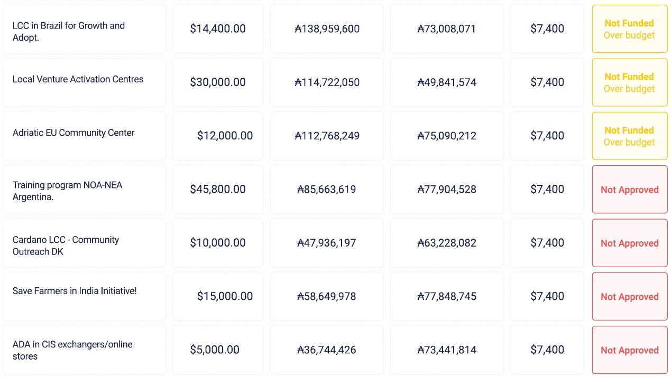
Task: Click Not Approved badge for ADA in CIS
Action: pyautogui.click(x=629, y=350)
